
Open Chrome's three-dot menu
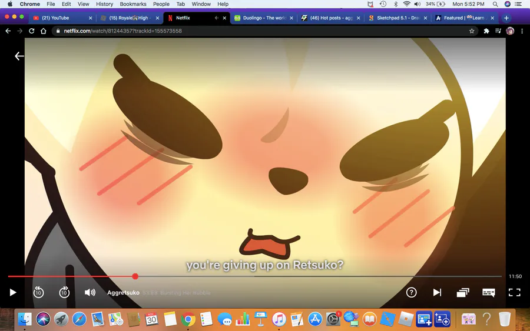pos(522,31)
